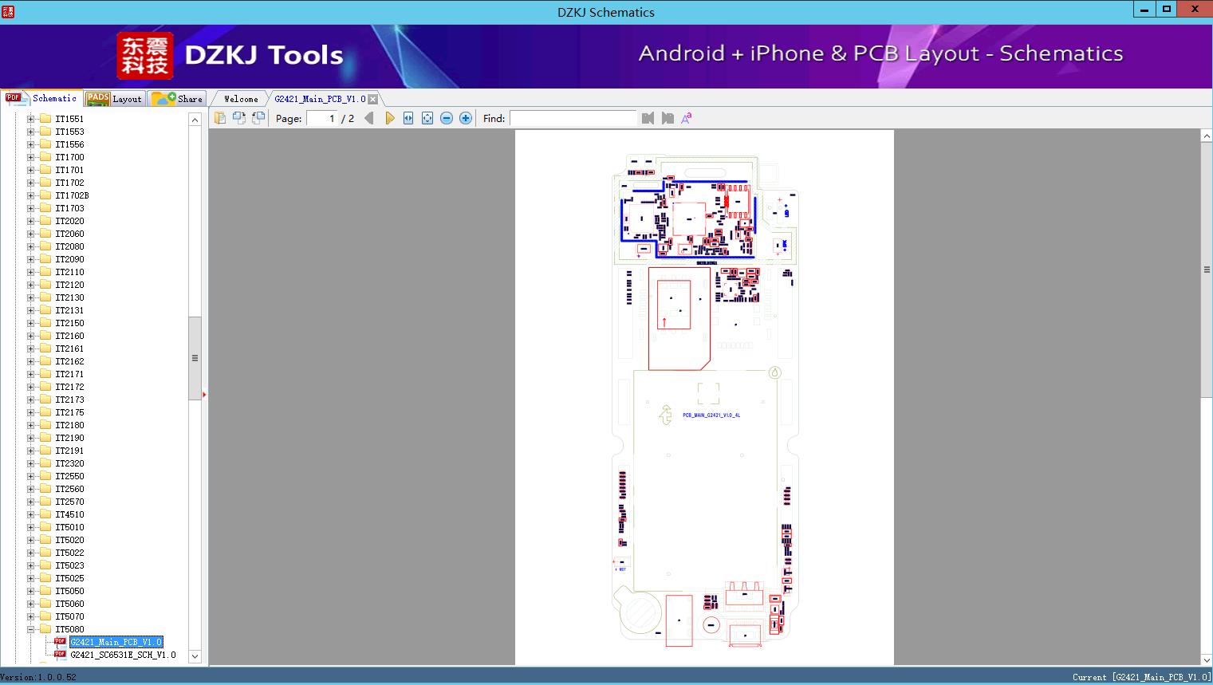Click the document view scroll down arrow
Image resolution: width=1213 pixels, height=685 pixels.
pos(1207,659)
